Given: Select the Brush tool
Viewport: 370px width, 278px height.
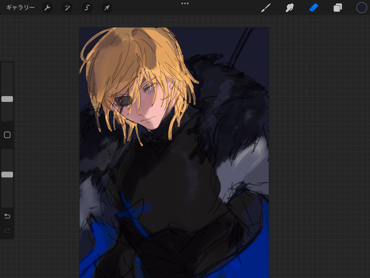Looking at the screenshot, I should pyautogui.click(x=266, y=8).
